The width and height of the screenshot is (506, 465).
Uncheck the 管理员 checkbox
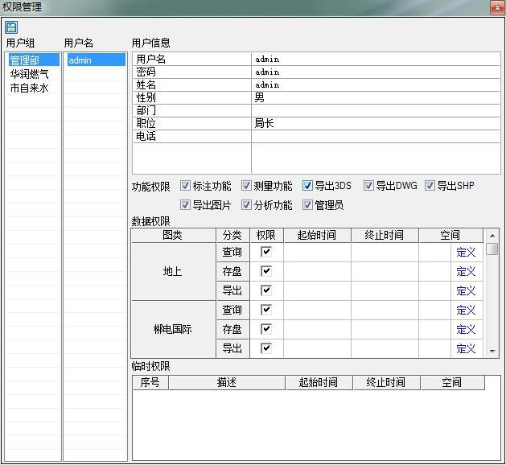coord(308,205)
